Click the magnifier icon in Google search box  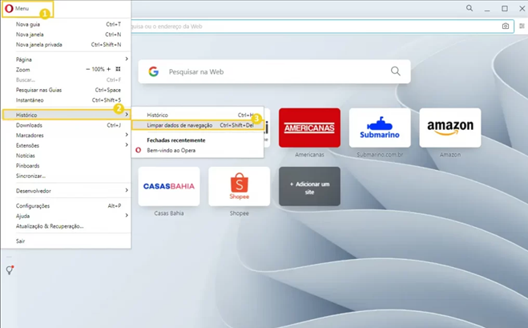point(395,71)
